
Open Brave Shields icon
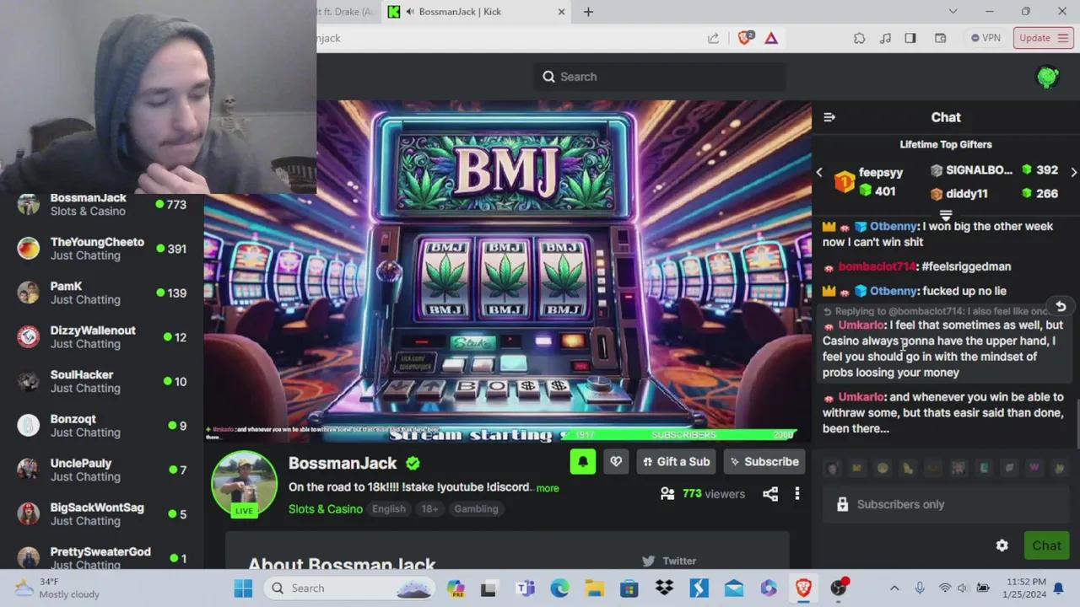coord(745,38)
